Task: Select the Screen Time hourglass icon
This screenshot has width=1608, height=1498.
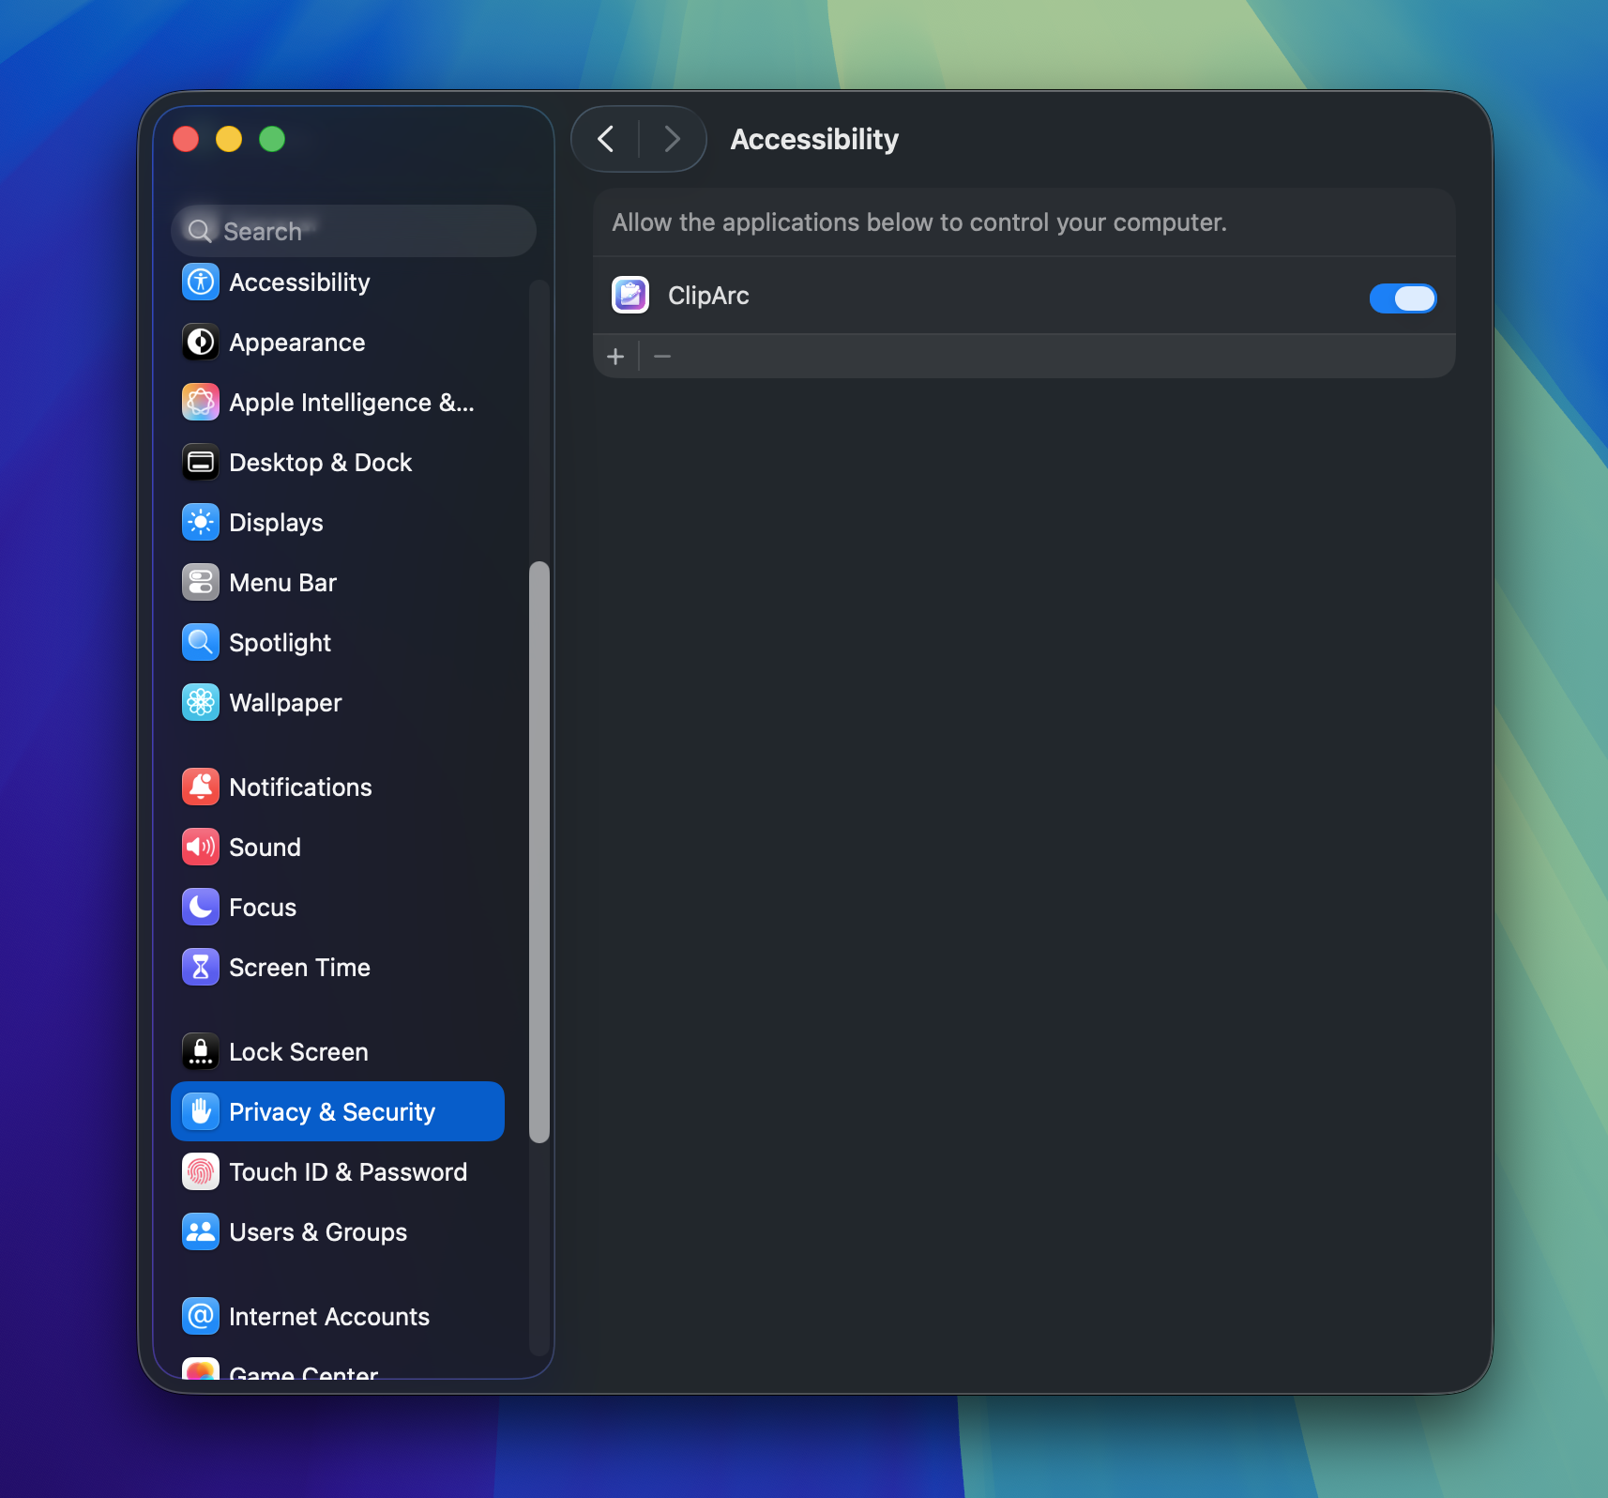Action: pos(200,967)
